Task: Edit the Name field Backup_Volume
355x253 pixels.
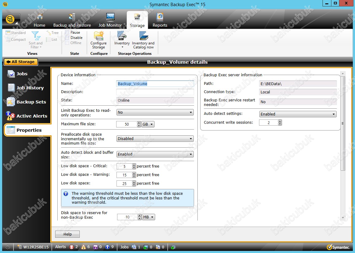Action: (x=155, y=84)
